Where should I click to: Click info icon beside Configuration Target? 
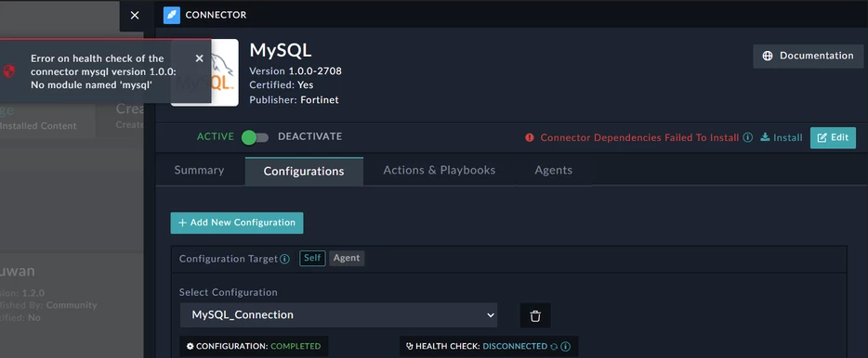(x=284, y=259)
